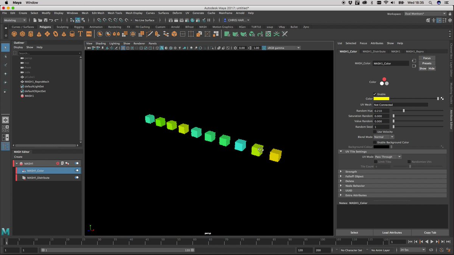Click the Copy Tab button
The image size is (454, 255).
pyautogui.click(x=430, y=233)
